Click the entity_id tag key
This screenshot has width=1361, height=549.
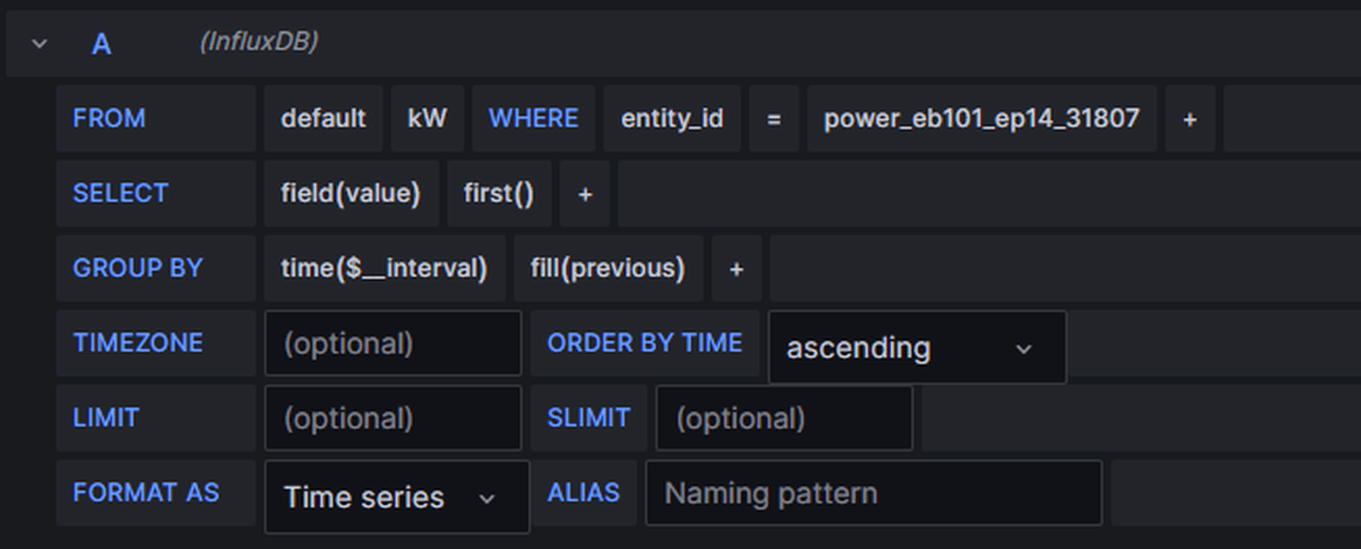671,118
